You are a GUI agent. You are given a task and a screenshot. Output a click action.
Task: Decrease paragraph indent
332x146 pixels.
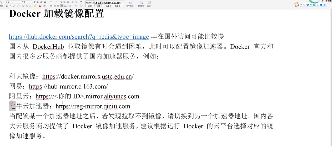click(x=61, y=2)
